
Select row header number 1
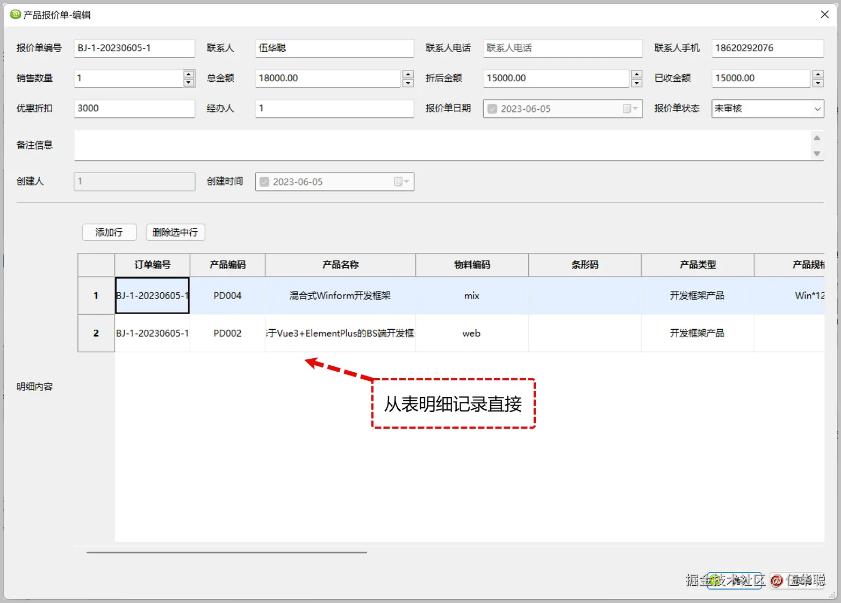[96, 295]
